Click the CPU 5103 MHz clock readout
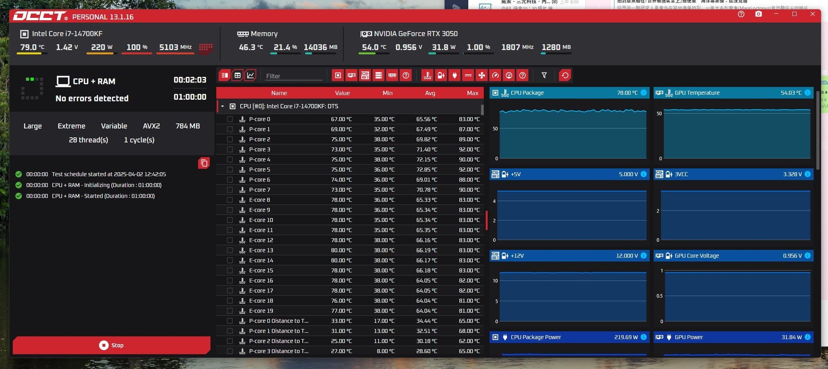 click(176, 47)
